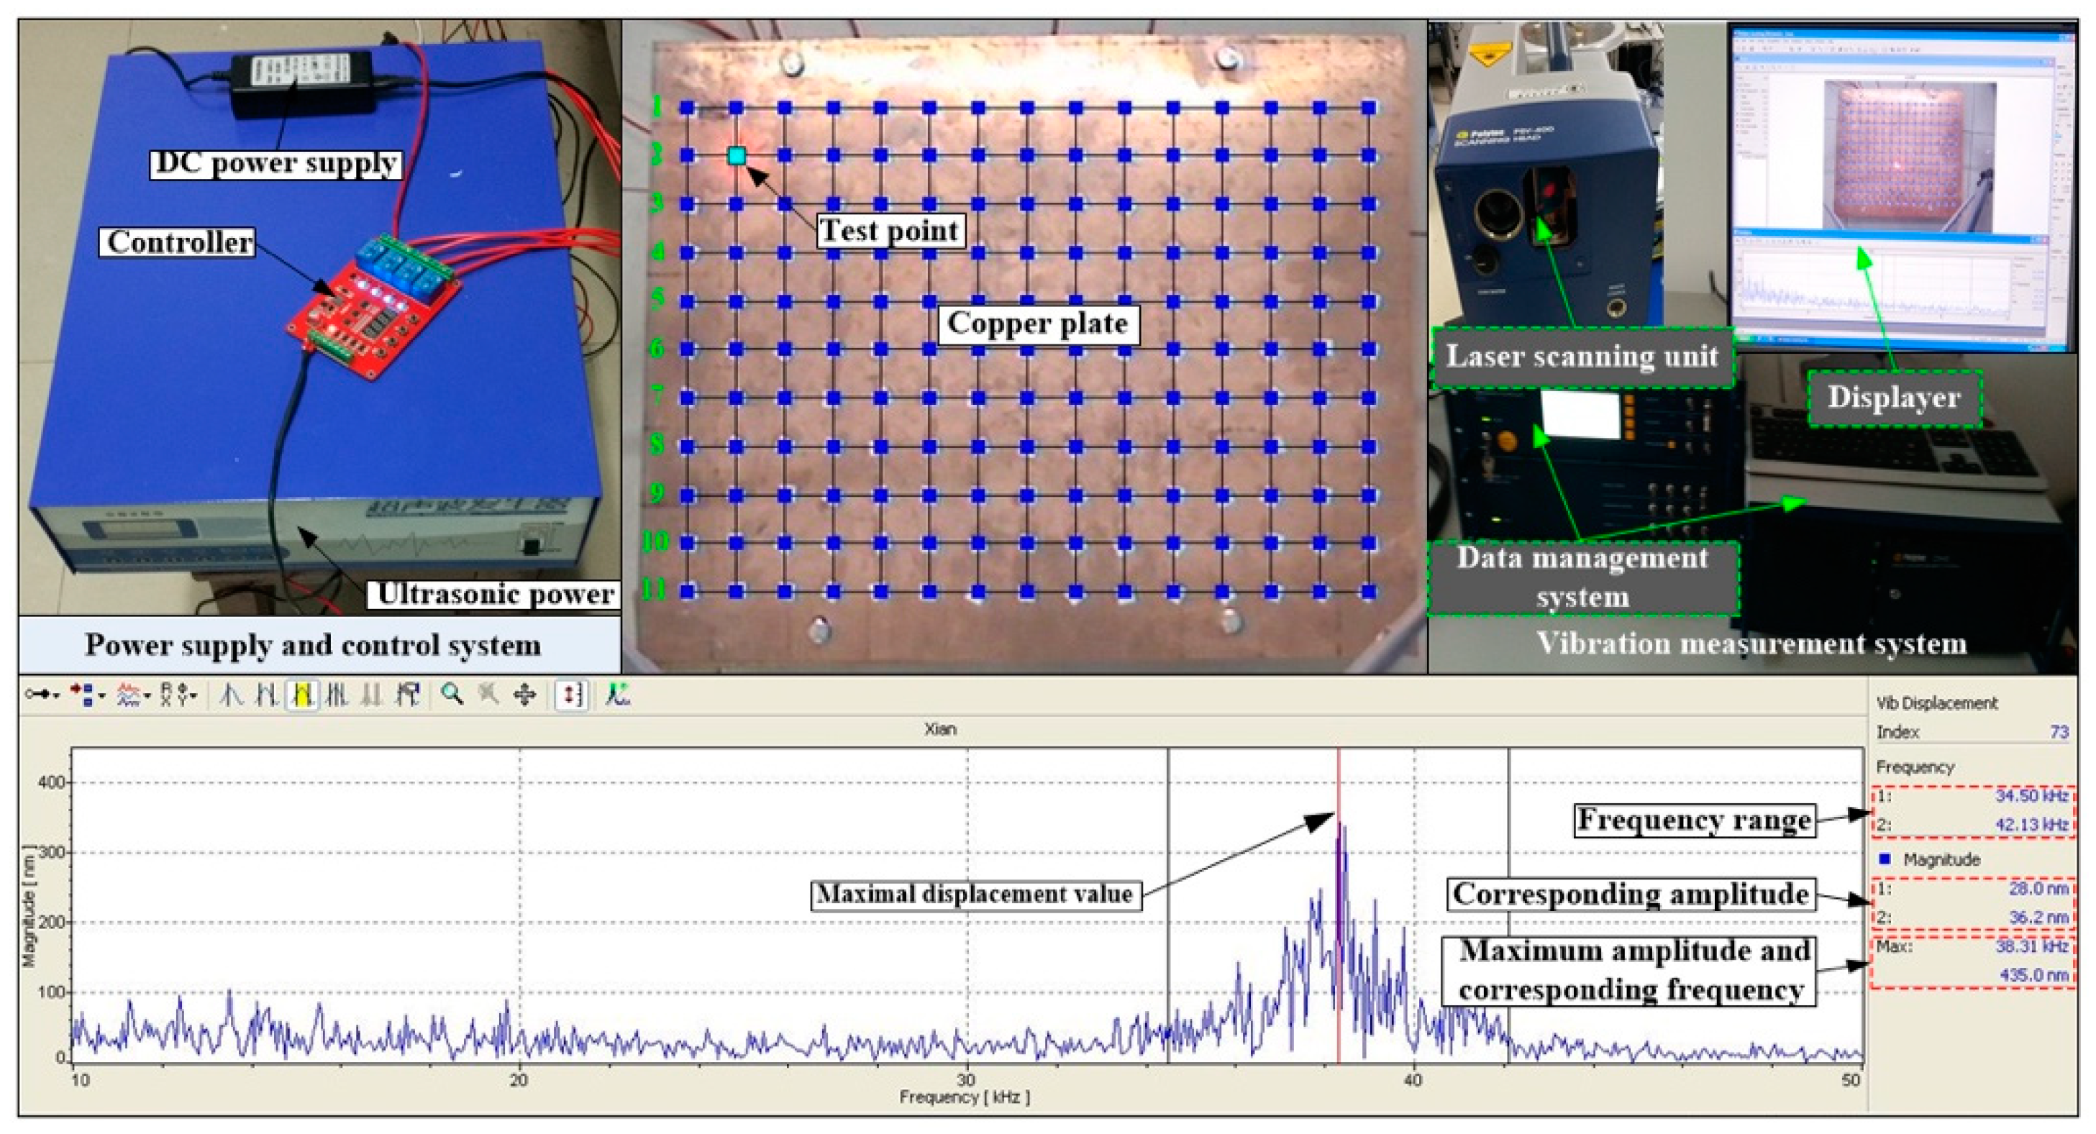The image size is (2096, 1134).
Task: Click the green auto-scale axes icon
Action: click(618, 695)
